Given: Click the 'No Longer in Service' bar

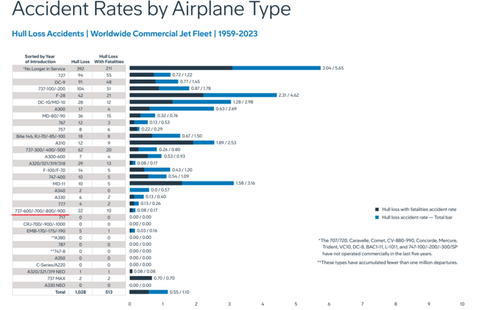Looking at the screenshot, I should coord(225,68).
